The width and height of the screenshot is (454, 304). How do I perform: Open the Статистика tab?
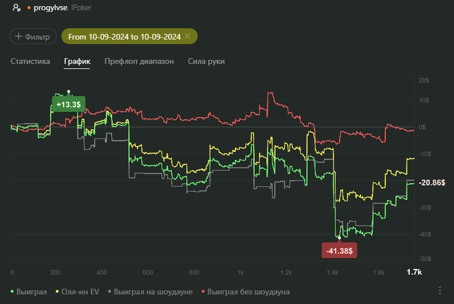click(x=30, y=62)
